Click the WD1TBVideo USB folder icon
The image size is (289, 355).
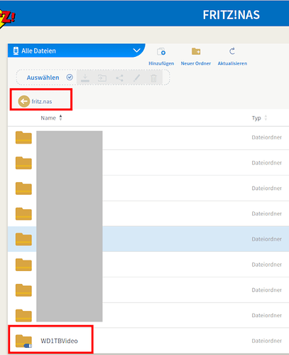[x=23, y=341]
